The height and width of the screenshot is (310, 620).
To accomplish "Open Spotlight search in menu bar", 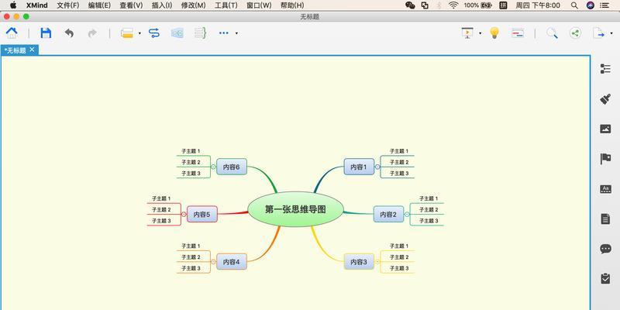I will tap(574, 5).
